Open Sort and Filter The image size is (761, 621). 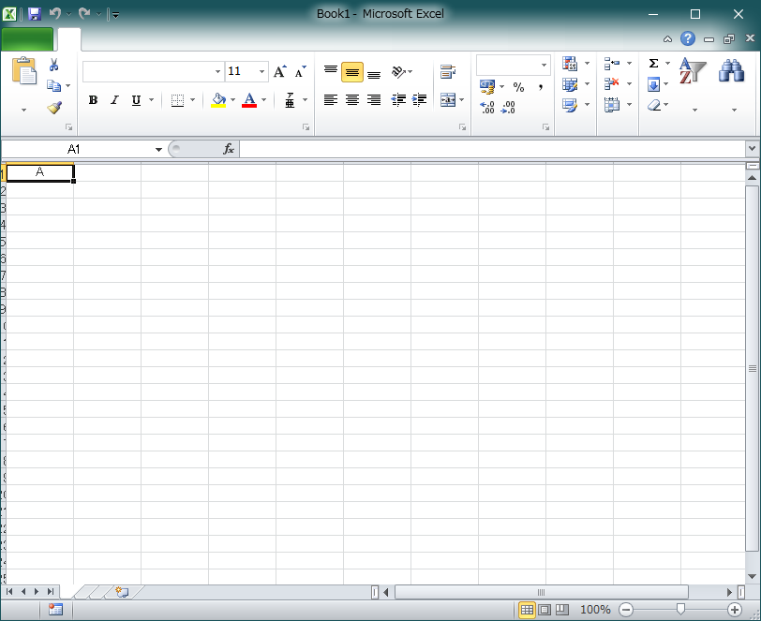coord(693,71)
